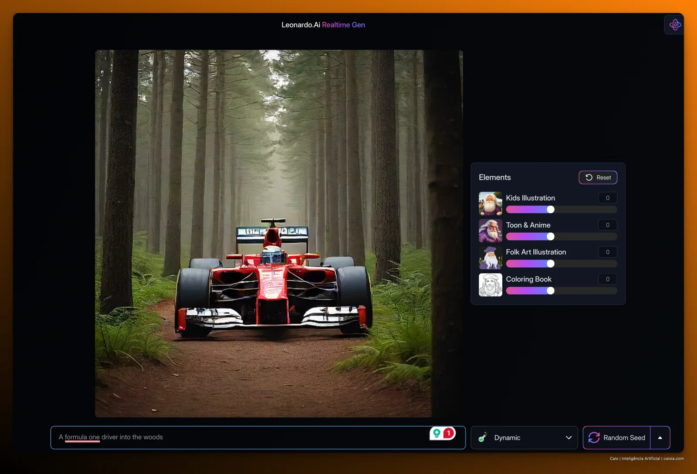697x474 pixels.
Task: Click the Toon & Anime slider handle
Action: tap(551, 236)
